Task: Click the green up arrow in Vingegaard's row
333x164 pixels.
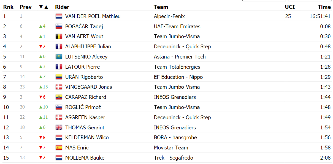Action: coord(40,87)
